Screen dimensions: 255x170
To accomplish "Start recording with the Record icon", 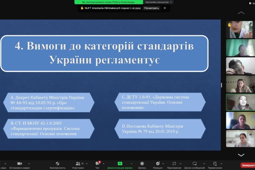I will point(142,164).
